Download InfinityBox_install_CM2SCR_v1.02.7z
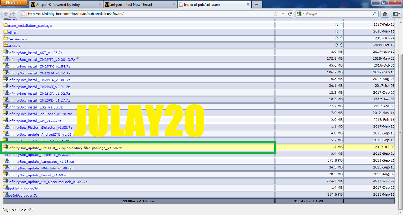403x215 pixels. pos(39,94)
